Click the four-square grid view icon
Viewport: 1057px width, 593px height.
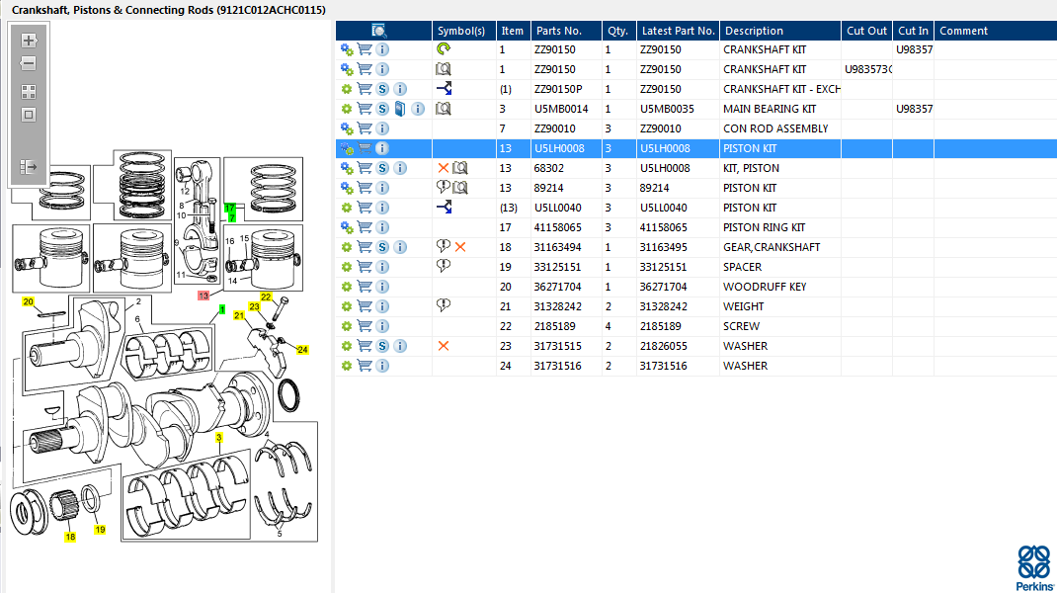point(29,92)
